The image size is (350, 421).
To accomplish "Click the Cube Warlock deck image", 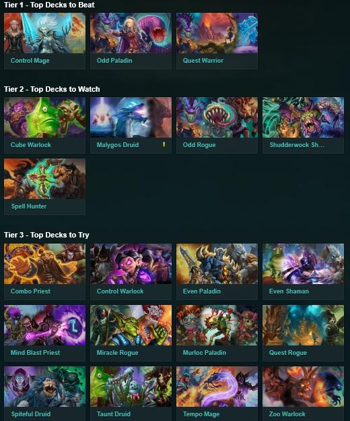I will 44,117.
